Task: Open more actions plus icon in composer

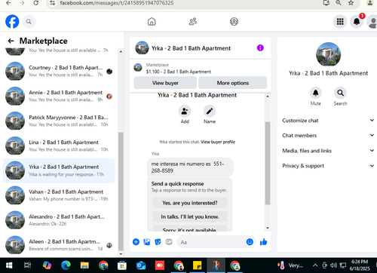Action: pos(136,242)
